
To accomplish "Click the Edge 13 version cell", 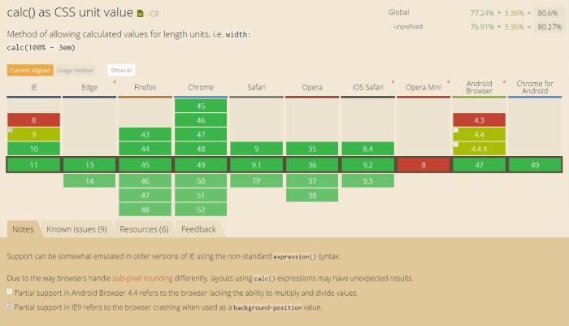I will point(89,165).
